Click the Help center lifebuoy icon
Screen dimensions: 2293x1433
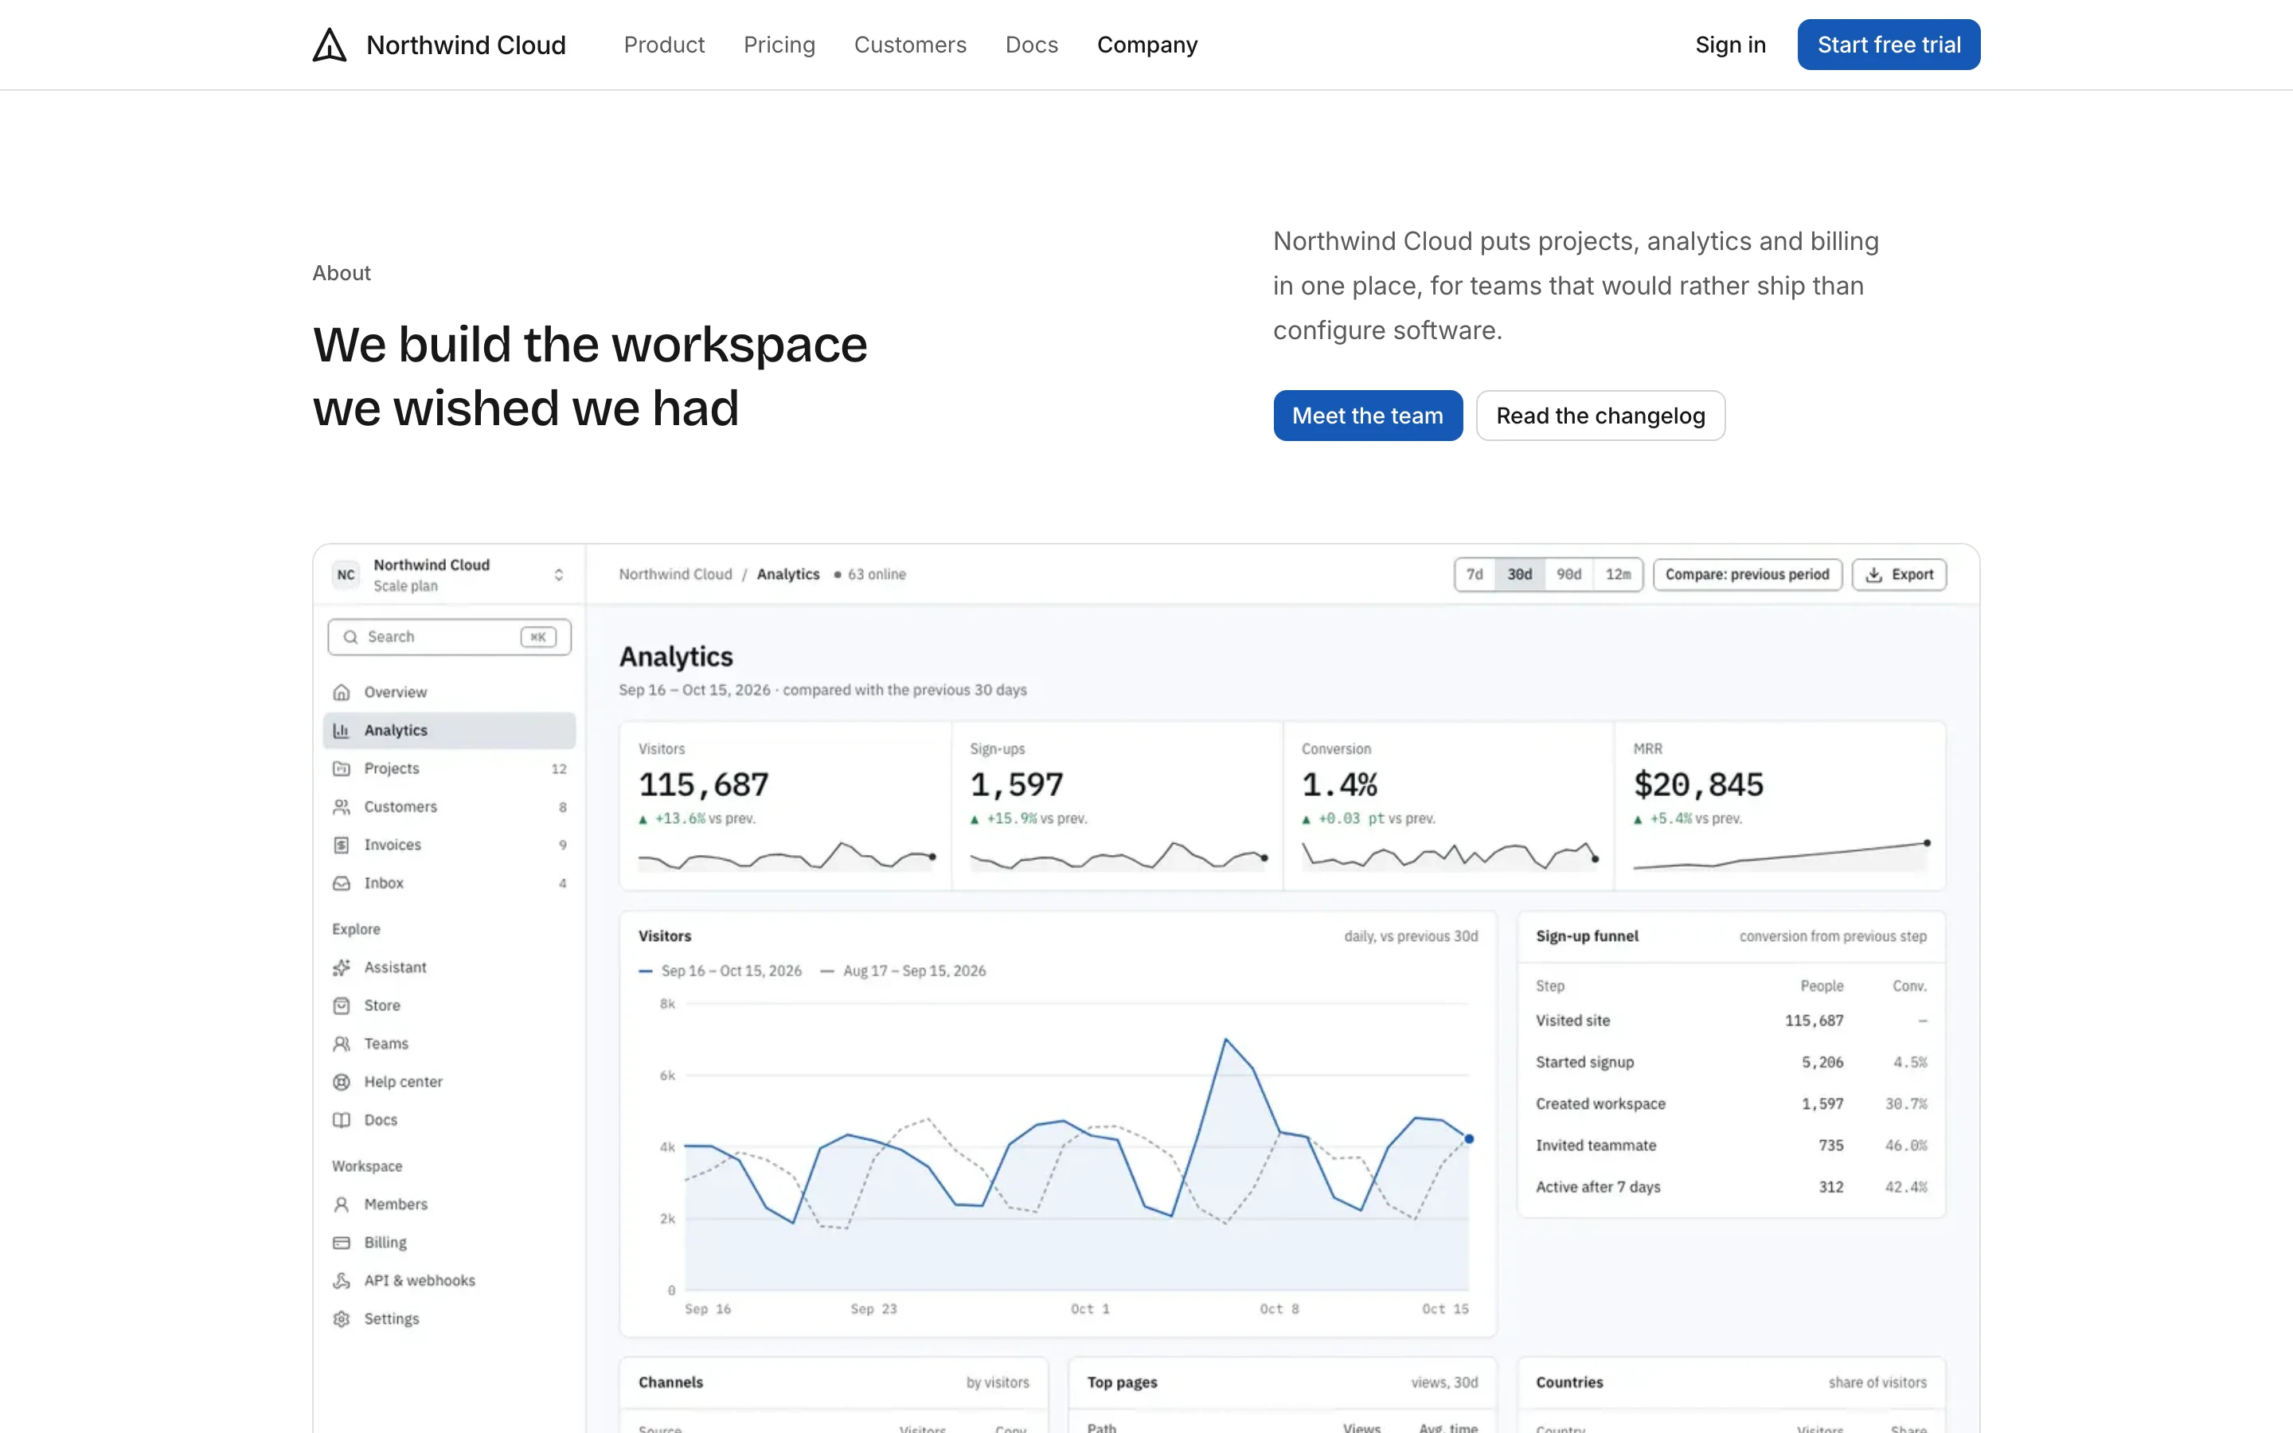point(341,1081)
